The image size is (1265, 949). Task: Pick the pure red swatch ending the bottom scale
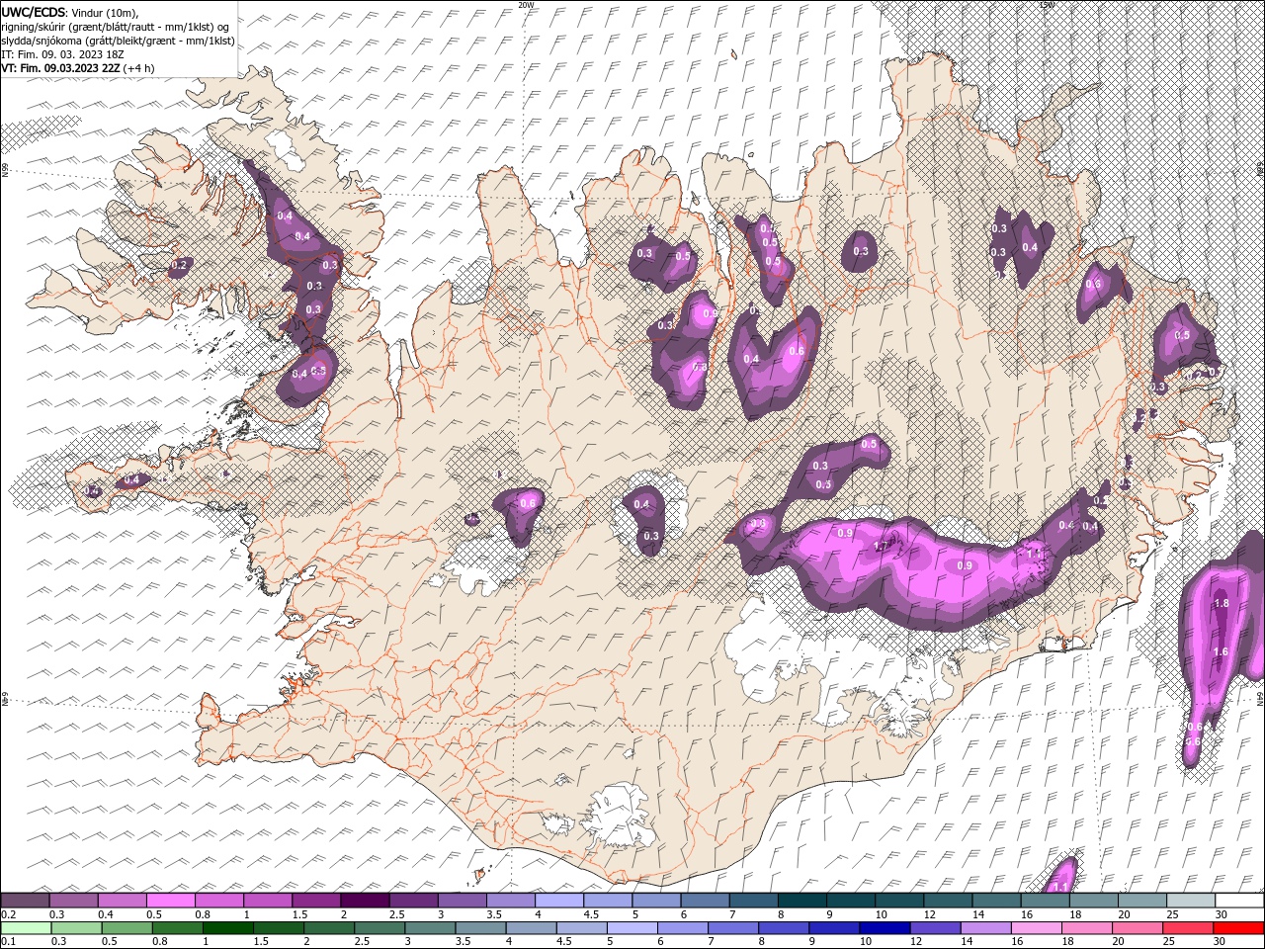pyautogui.click(x=1238, y=928)
